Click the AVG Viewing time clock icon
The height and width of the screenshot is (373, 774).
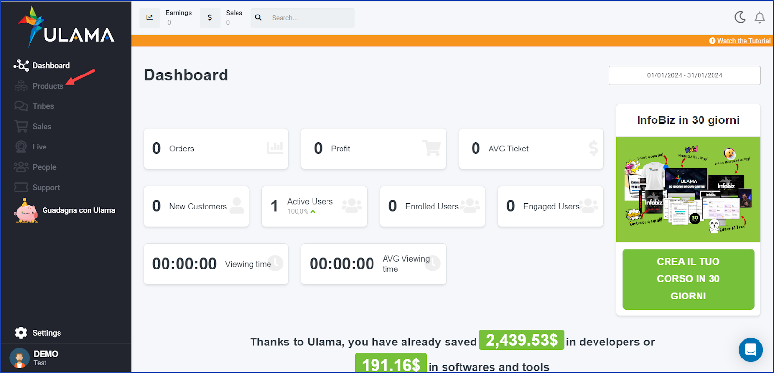click(x=432, y=263)
